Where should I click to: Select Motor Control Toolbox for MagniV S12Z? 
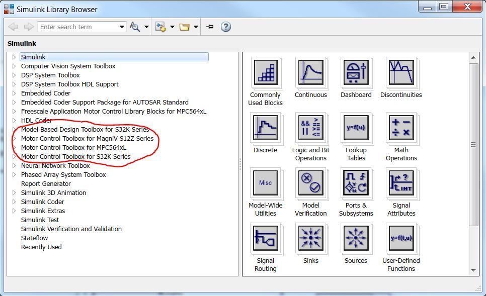[87, 138]
